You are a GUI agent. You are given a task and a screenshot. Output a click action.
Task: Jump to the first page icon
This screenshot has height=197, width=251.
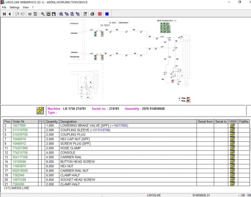[4, 14]
